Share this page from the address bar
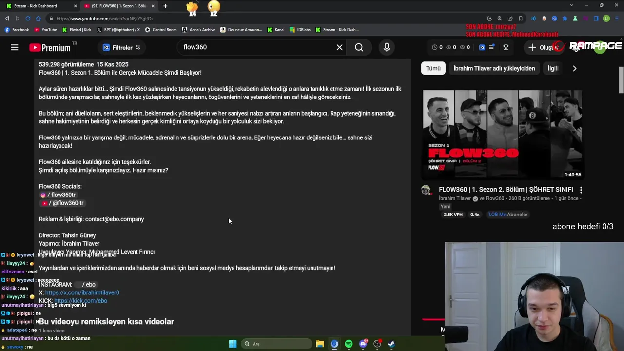The width and height of the screenshot is (624, 351). 510,19
